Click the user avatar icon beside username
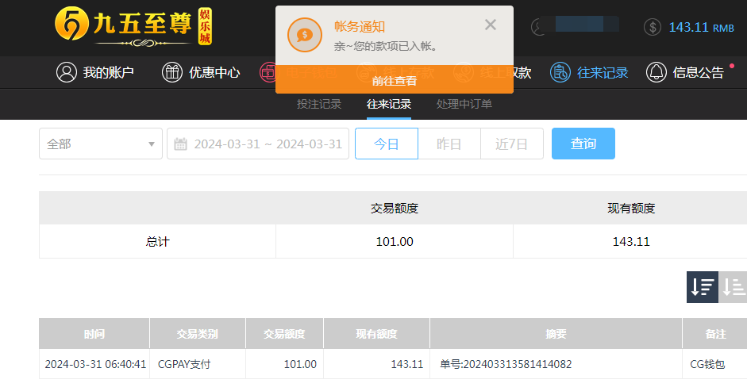 pyautogui.click(x=538, y=27)
